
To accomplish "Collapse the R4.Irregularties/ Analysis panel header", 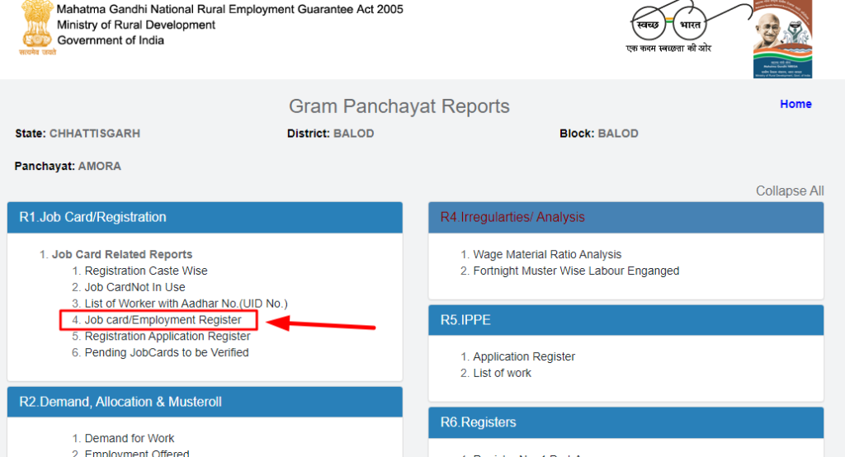I will (x=625, y=217).
